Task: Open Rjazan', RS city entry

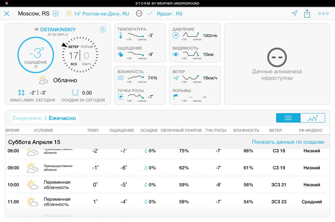Action: [170, 14]
